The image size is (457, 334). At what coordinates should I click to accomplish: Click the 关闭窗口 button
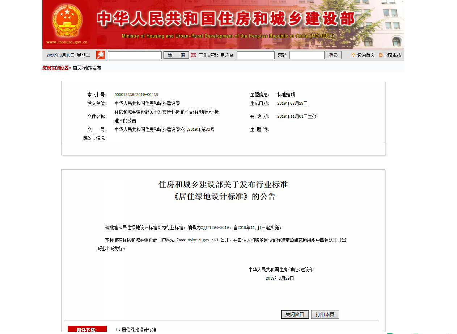(295, 314)
